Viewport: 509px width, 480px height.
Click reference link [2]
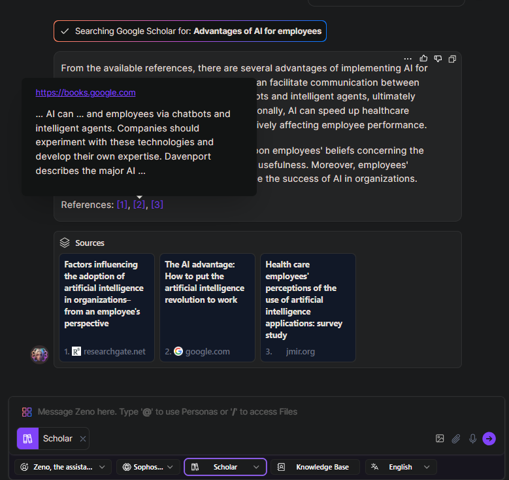[139, 205]
